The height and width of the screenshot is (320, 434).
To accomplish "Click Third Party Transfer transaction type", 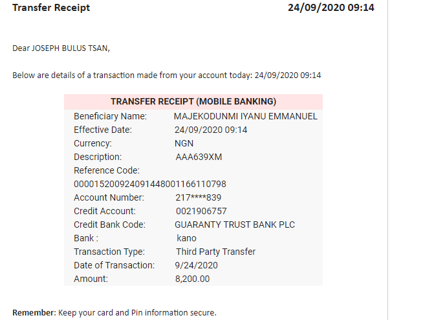I will pyautogui.click(x=215, y=252).
